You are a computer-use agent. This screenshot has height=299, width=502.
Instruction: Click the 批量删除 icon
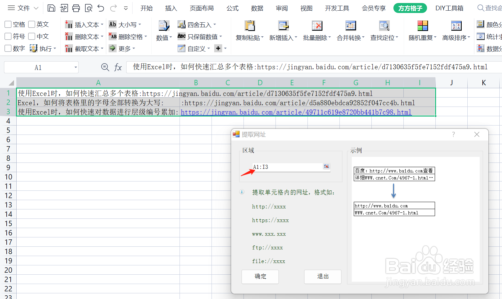click(317, 26)
